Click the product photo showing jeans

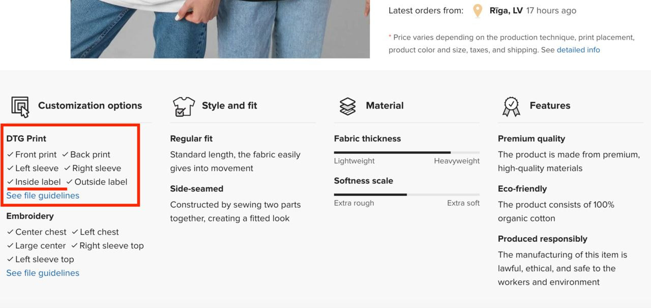(x=220, y=28)
